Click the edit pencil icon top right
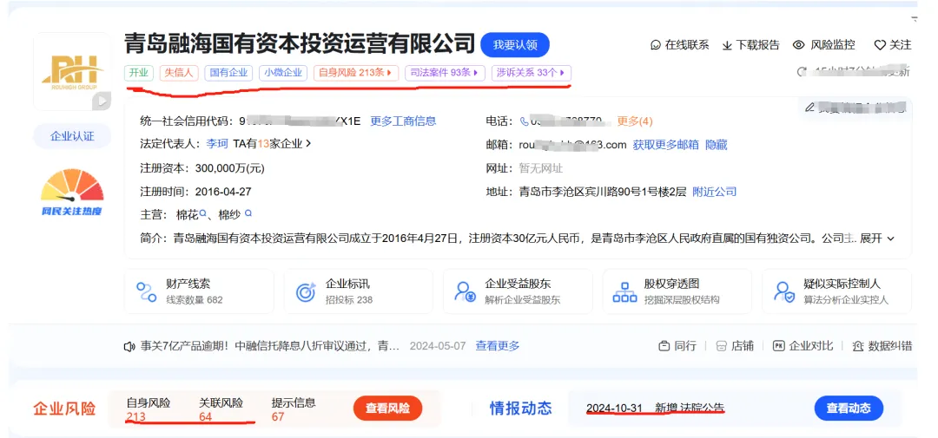Image resolution: width=938 pixels, height=438 pixels. click(810, 108)
